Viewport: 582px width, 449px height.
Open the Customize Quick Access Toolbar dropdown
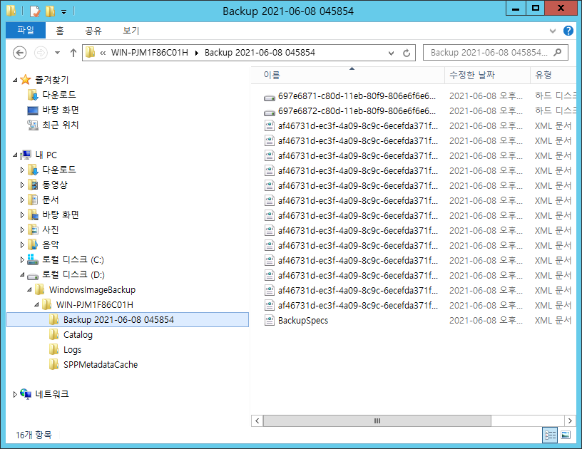[x=64, y=12]
